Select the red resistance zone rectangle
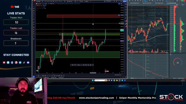 point(83,16)
